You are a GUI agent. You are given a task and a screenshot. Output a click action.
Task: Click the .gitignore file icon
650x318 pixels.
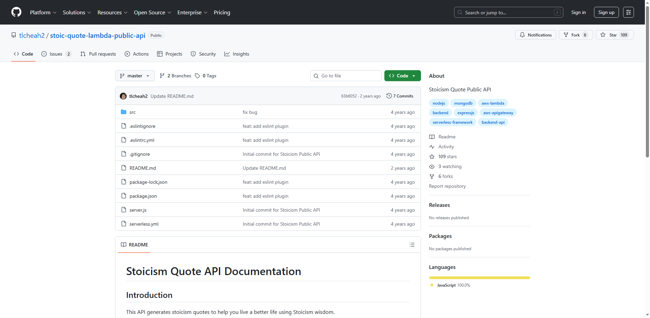click(x=124, y=154)
